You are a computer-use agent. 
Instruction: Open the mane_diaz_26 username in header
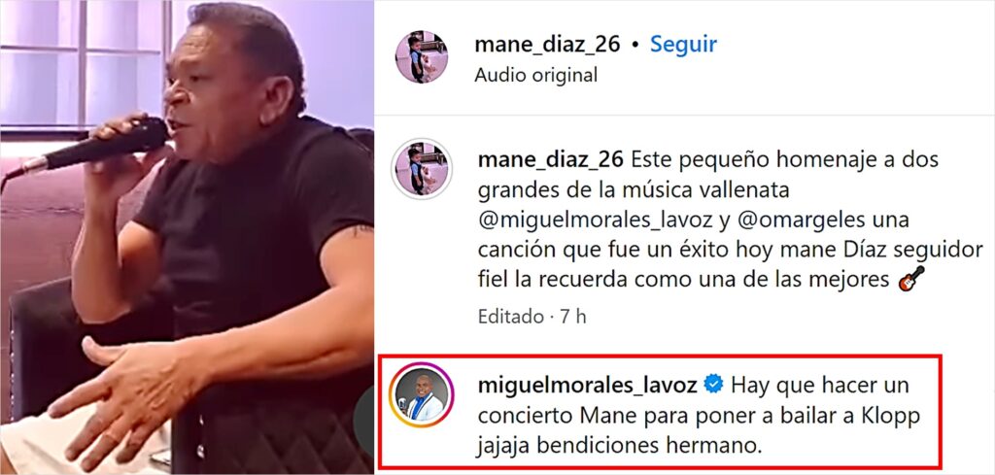548,45
